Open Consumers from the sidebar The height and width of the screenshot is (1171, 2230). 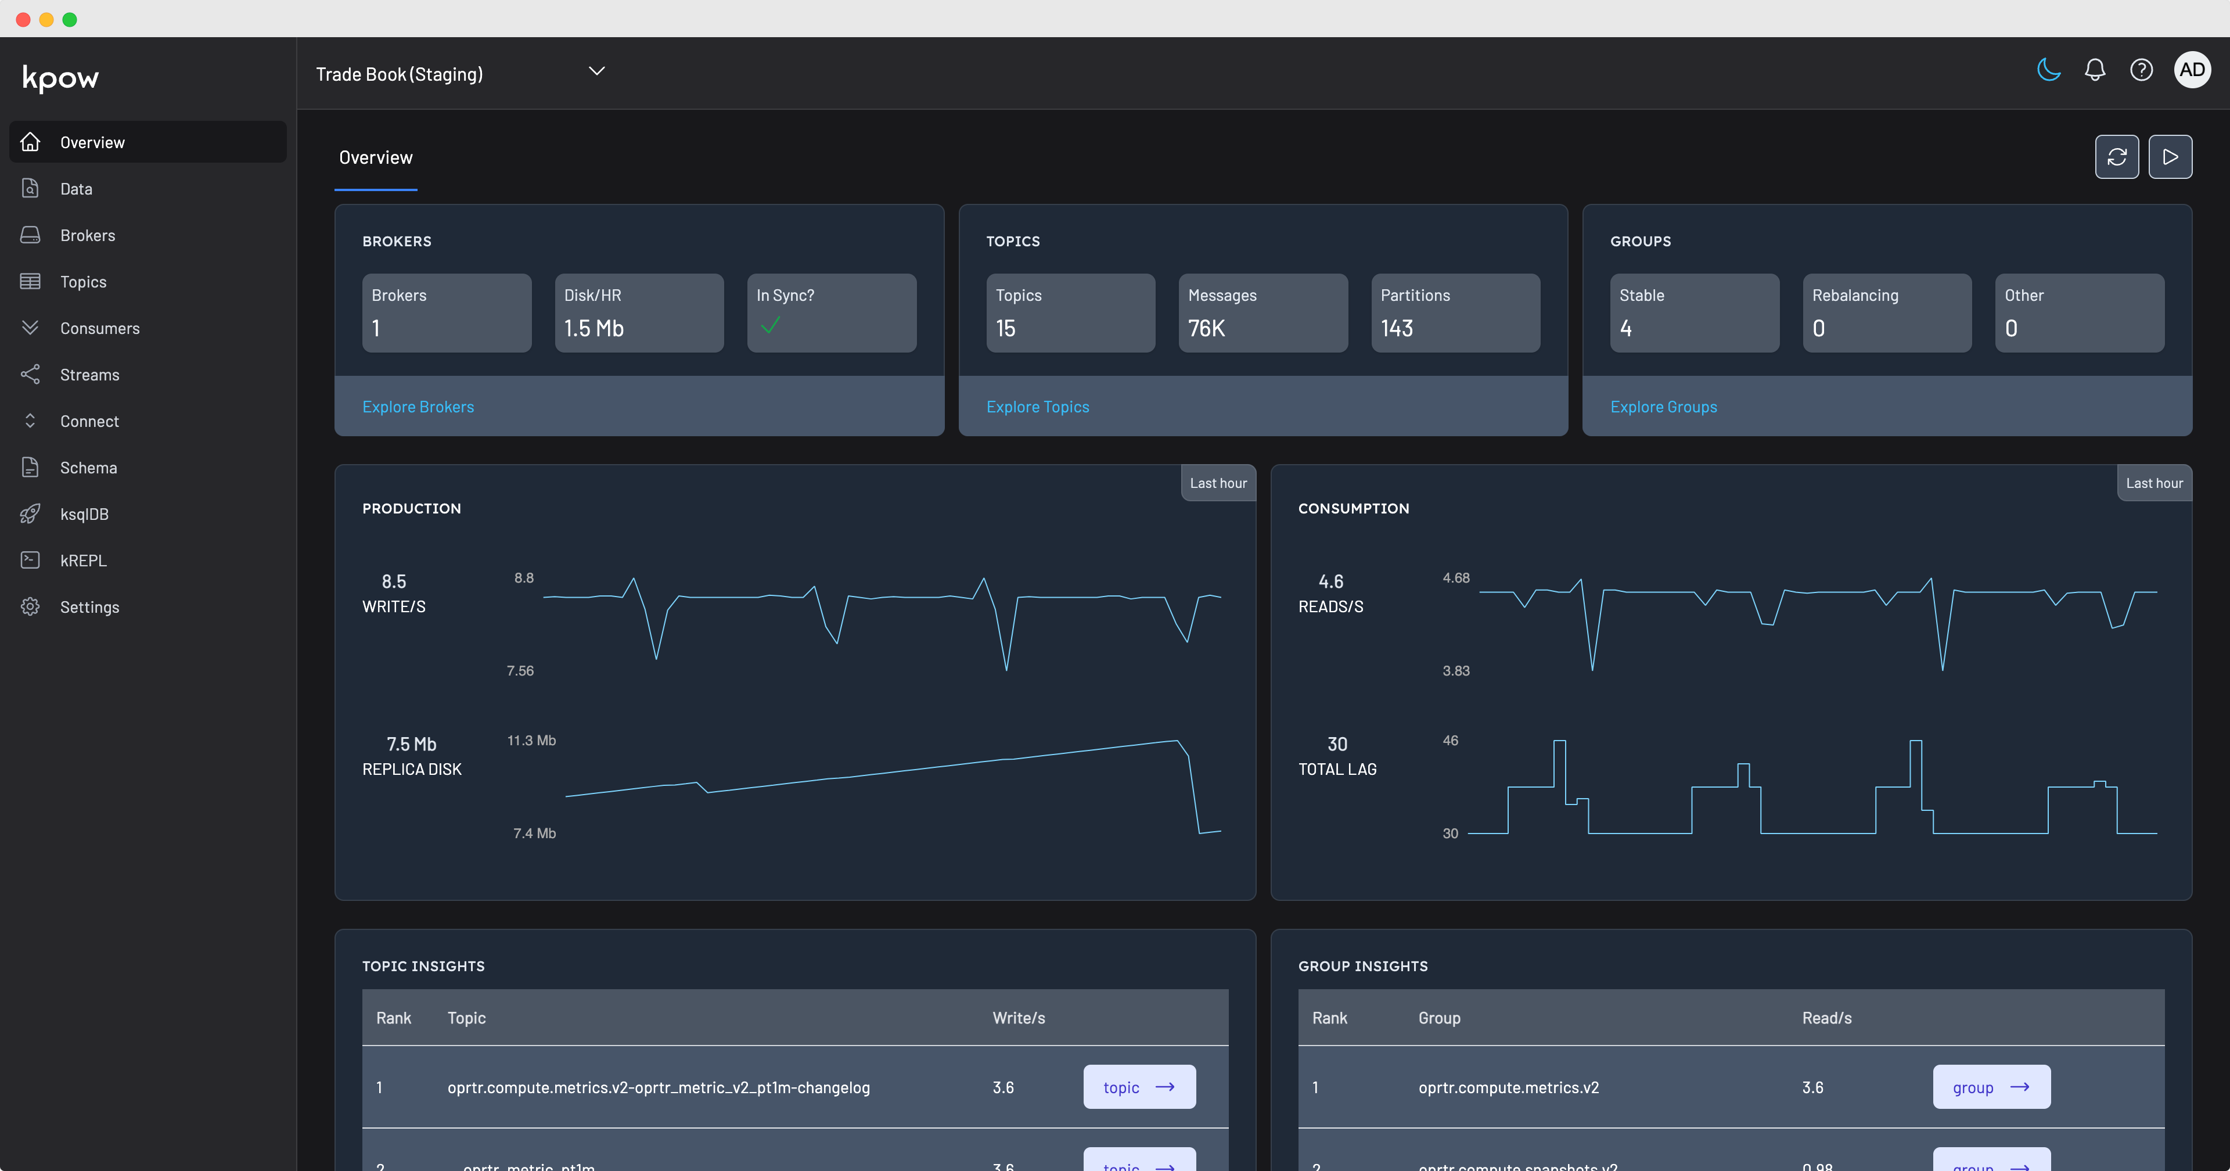coord(100,328)
